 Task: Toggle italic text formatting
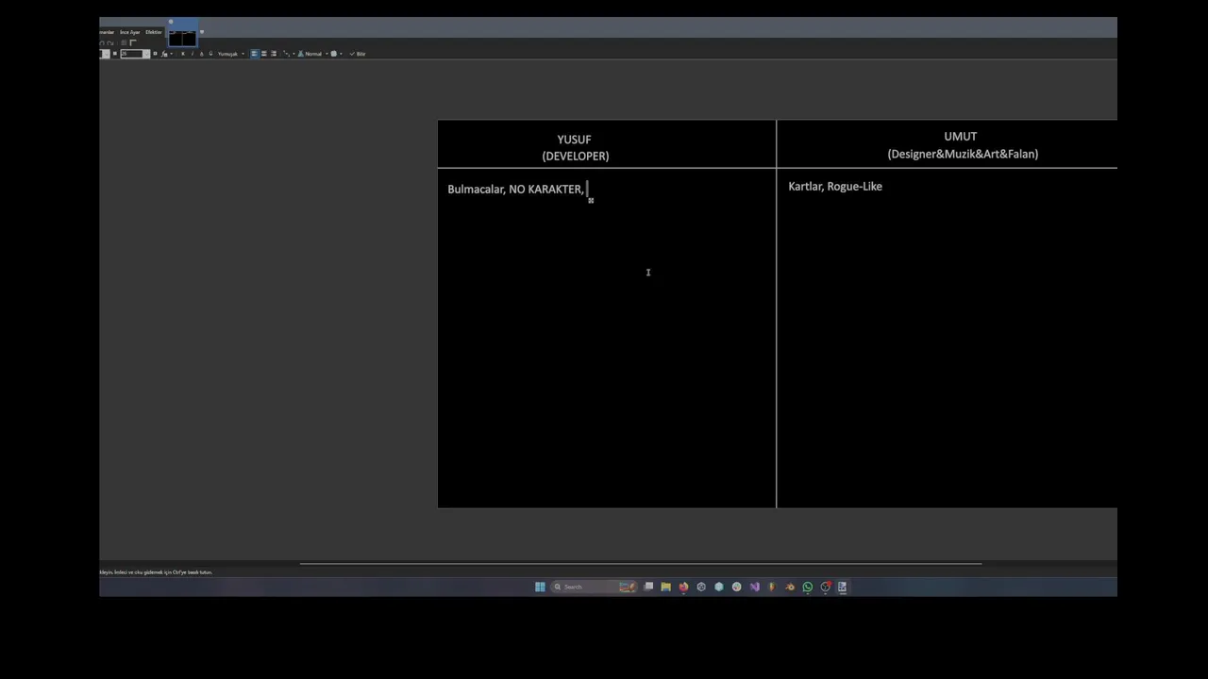click(x=193, y=54)
